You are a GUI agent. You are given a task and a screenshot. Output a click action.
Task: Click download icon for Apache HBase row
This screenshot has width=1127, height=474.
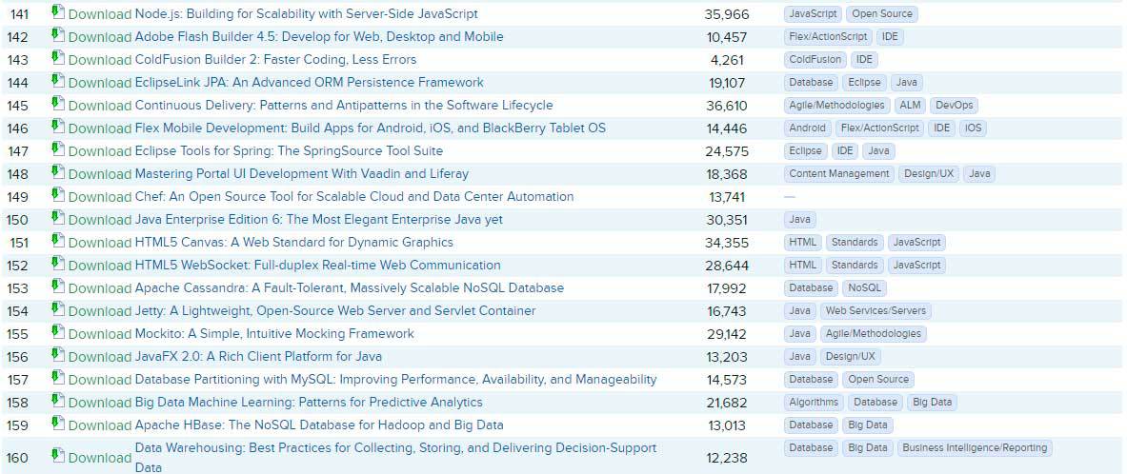point(58,424)
